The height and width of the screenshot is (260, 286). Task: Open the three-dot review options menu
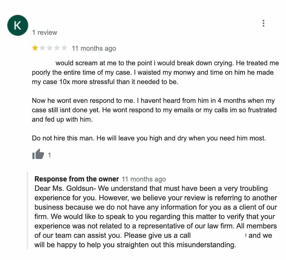coord(263,23)
